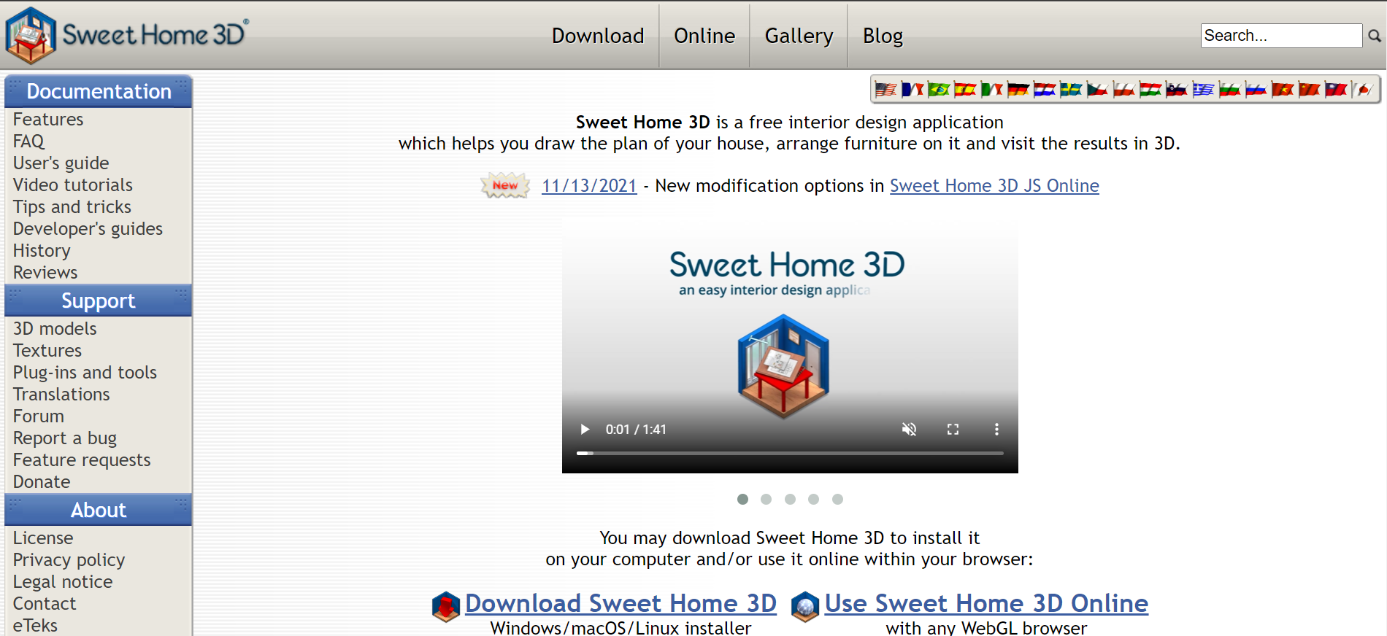
Task: Select the fifth slideshow dot
Action: [837, 499]
